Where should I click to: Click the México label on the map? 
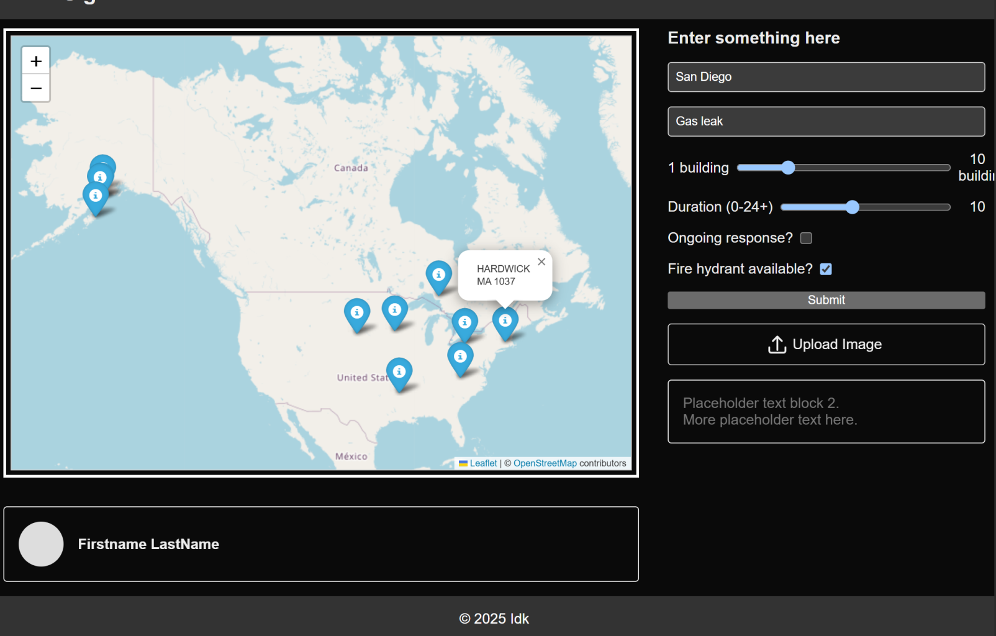point(351,456)
